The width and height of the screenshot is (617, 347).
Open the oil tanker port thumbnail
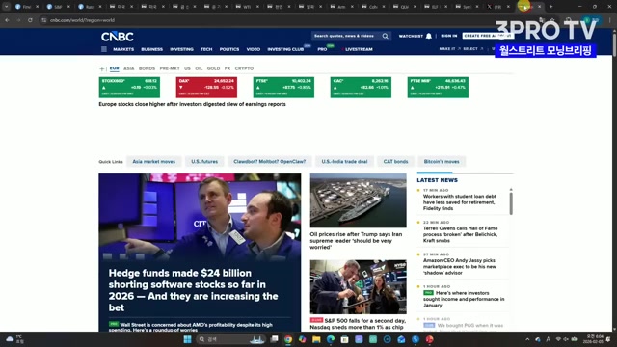358,200
